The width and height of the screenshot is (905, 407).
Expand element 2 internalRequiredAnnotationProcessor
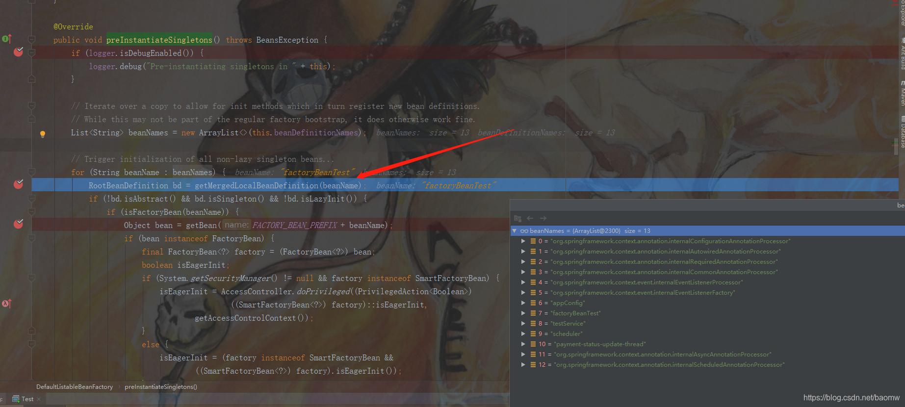click(523, 262)
